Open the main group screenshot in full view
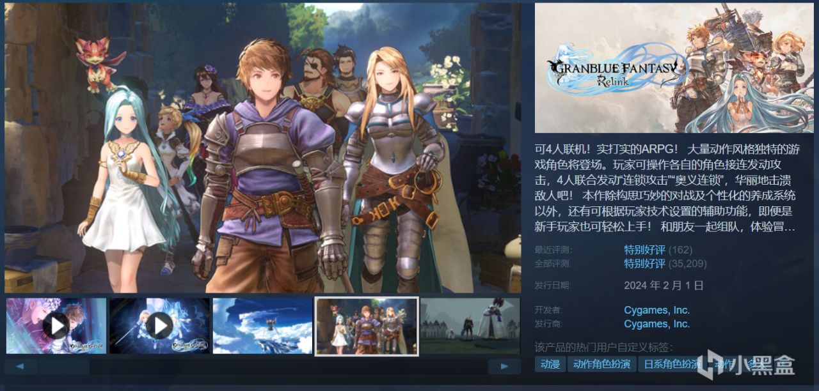819x391 pixels. click(x=262, y=148)
